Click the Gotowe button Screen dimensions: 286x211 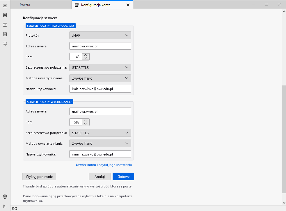[123, 176]
